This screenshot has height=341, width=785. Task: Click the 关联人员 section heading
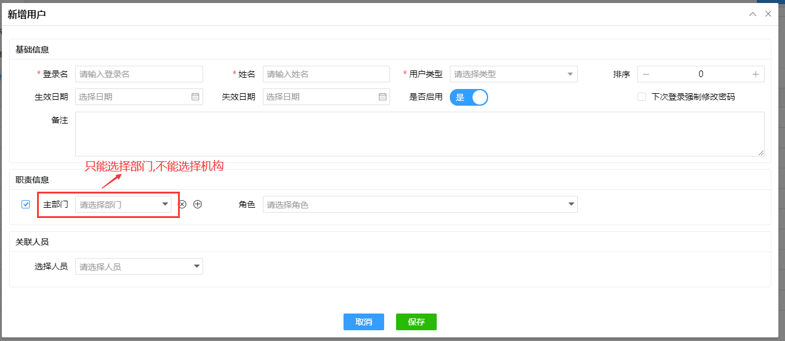click(x=32, y=242)
